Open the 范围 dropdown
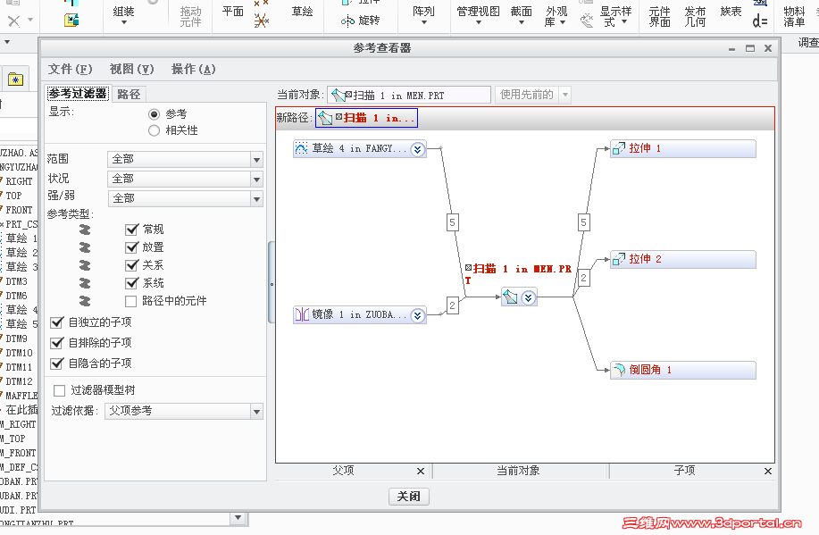The image size is (819, 535). tap(185, 159)
